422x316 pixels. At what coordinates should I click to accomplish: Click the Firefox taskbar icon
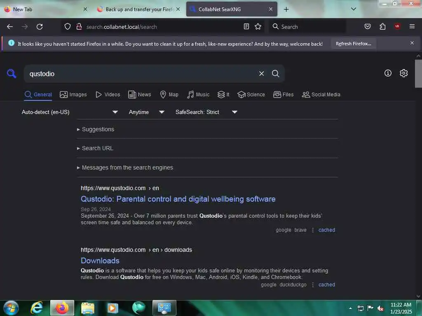pyautogui.click(x=62, y=308)
